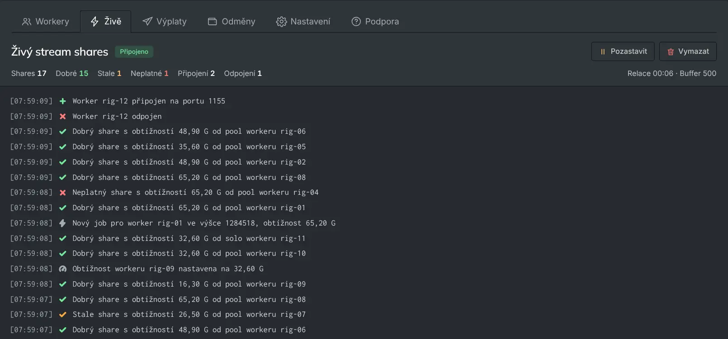
Task: Click the gauge icon on Obtížnost workeru rig-09 row
Action: (63, 269)
